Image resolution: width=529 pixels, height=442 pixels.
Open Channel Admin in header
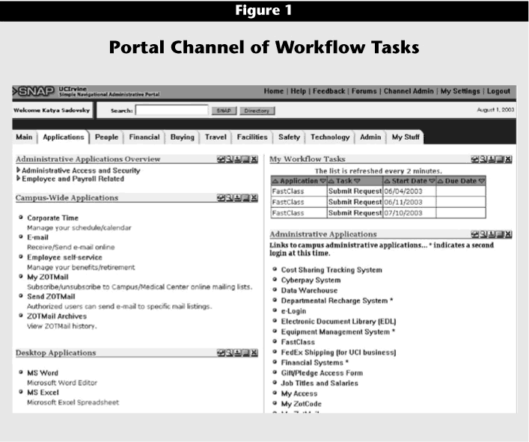(x=409, y=91)
